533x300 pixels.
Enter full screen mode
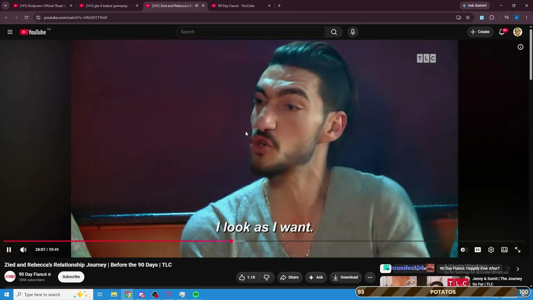518,250
